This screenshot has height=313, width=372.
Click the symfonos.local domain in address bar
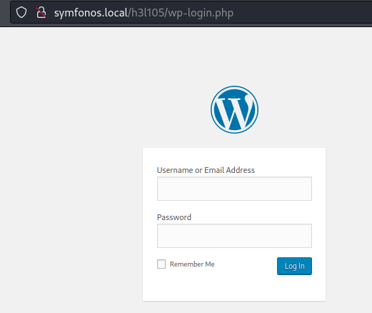point(91,13)
